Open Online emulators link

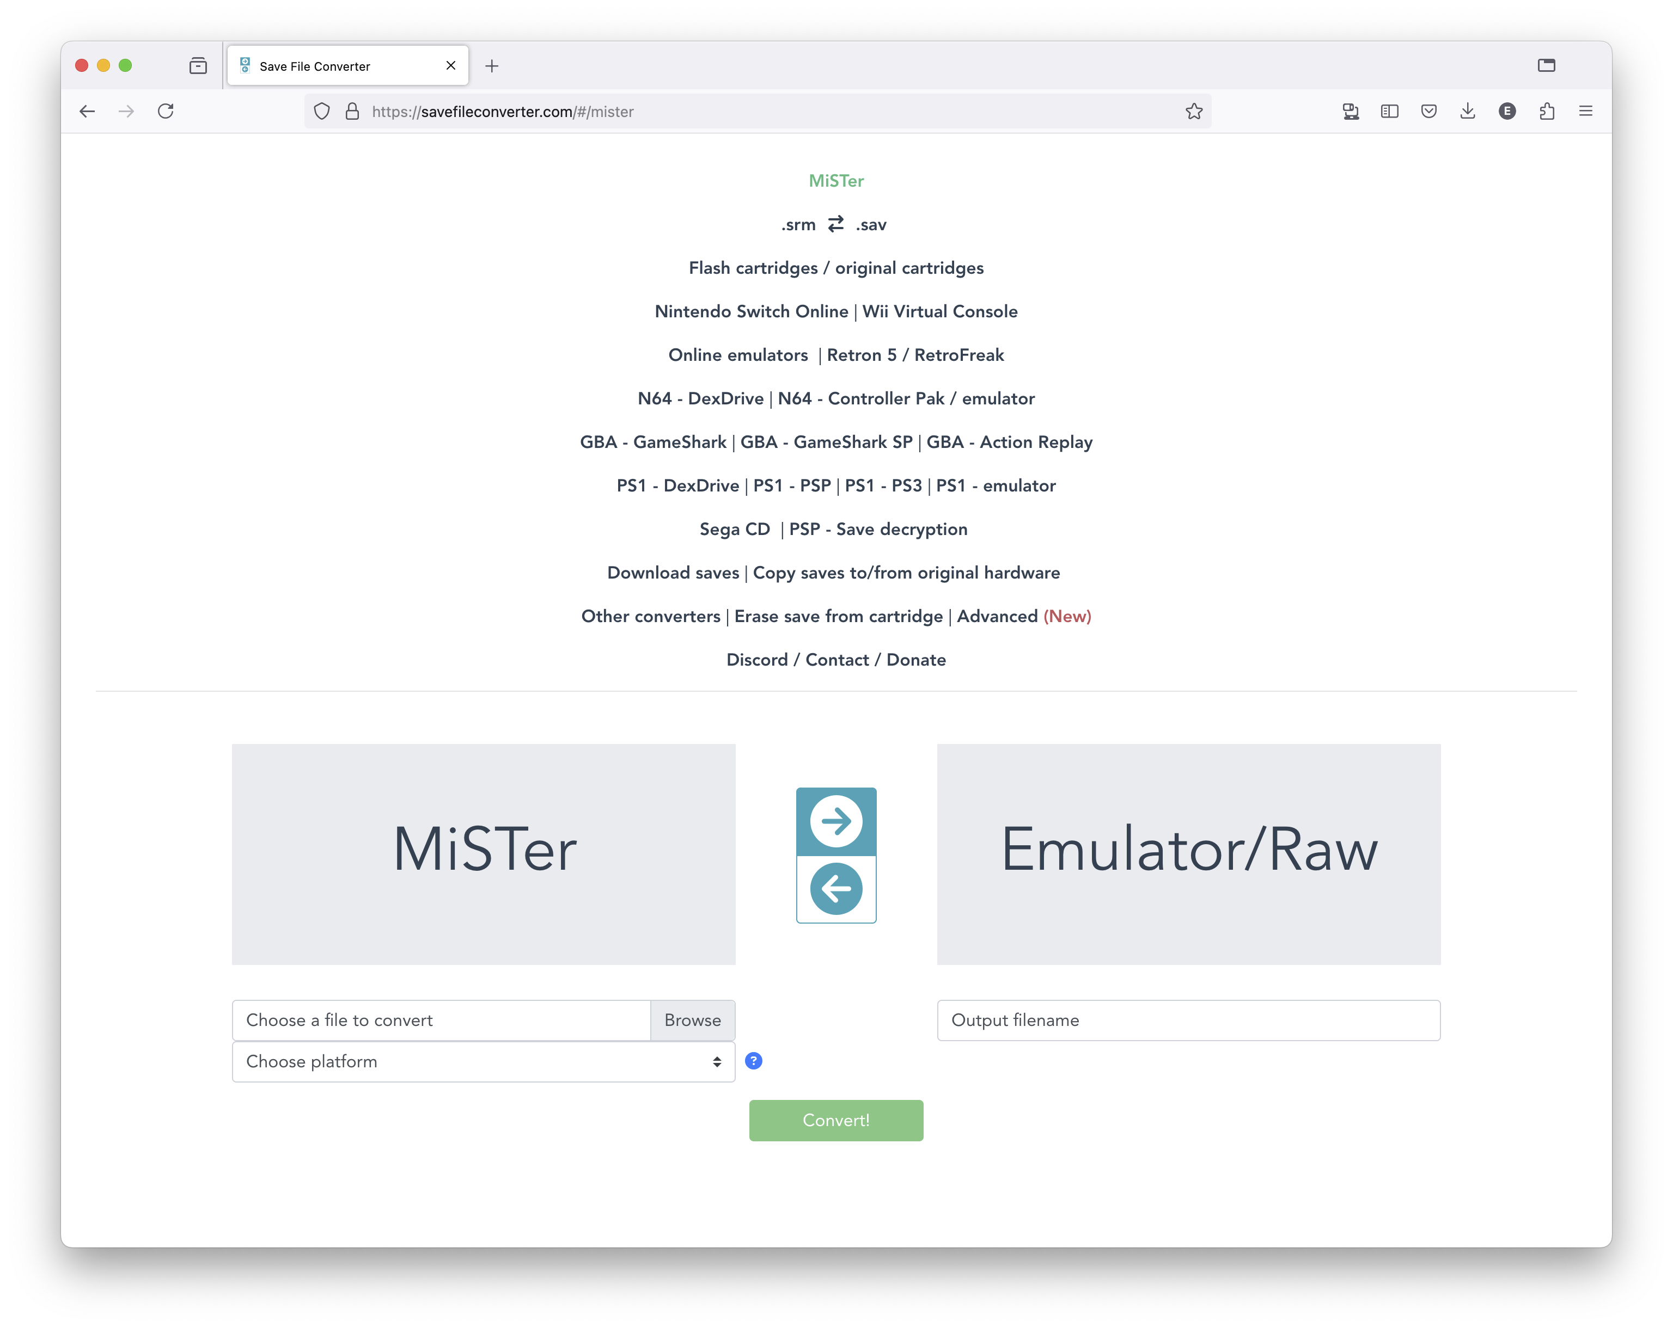pyautogui.click(x=738, y=354)
